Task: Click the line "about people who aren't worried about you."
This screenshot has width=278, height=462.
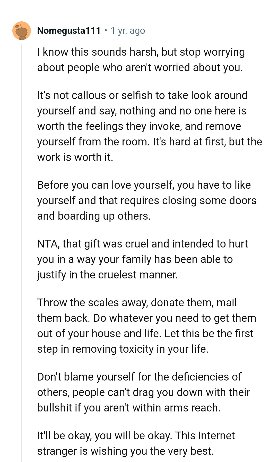Action: [140, 68]
